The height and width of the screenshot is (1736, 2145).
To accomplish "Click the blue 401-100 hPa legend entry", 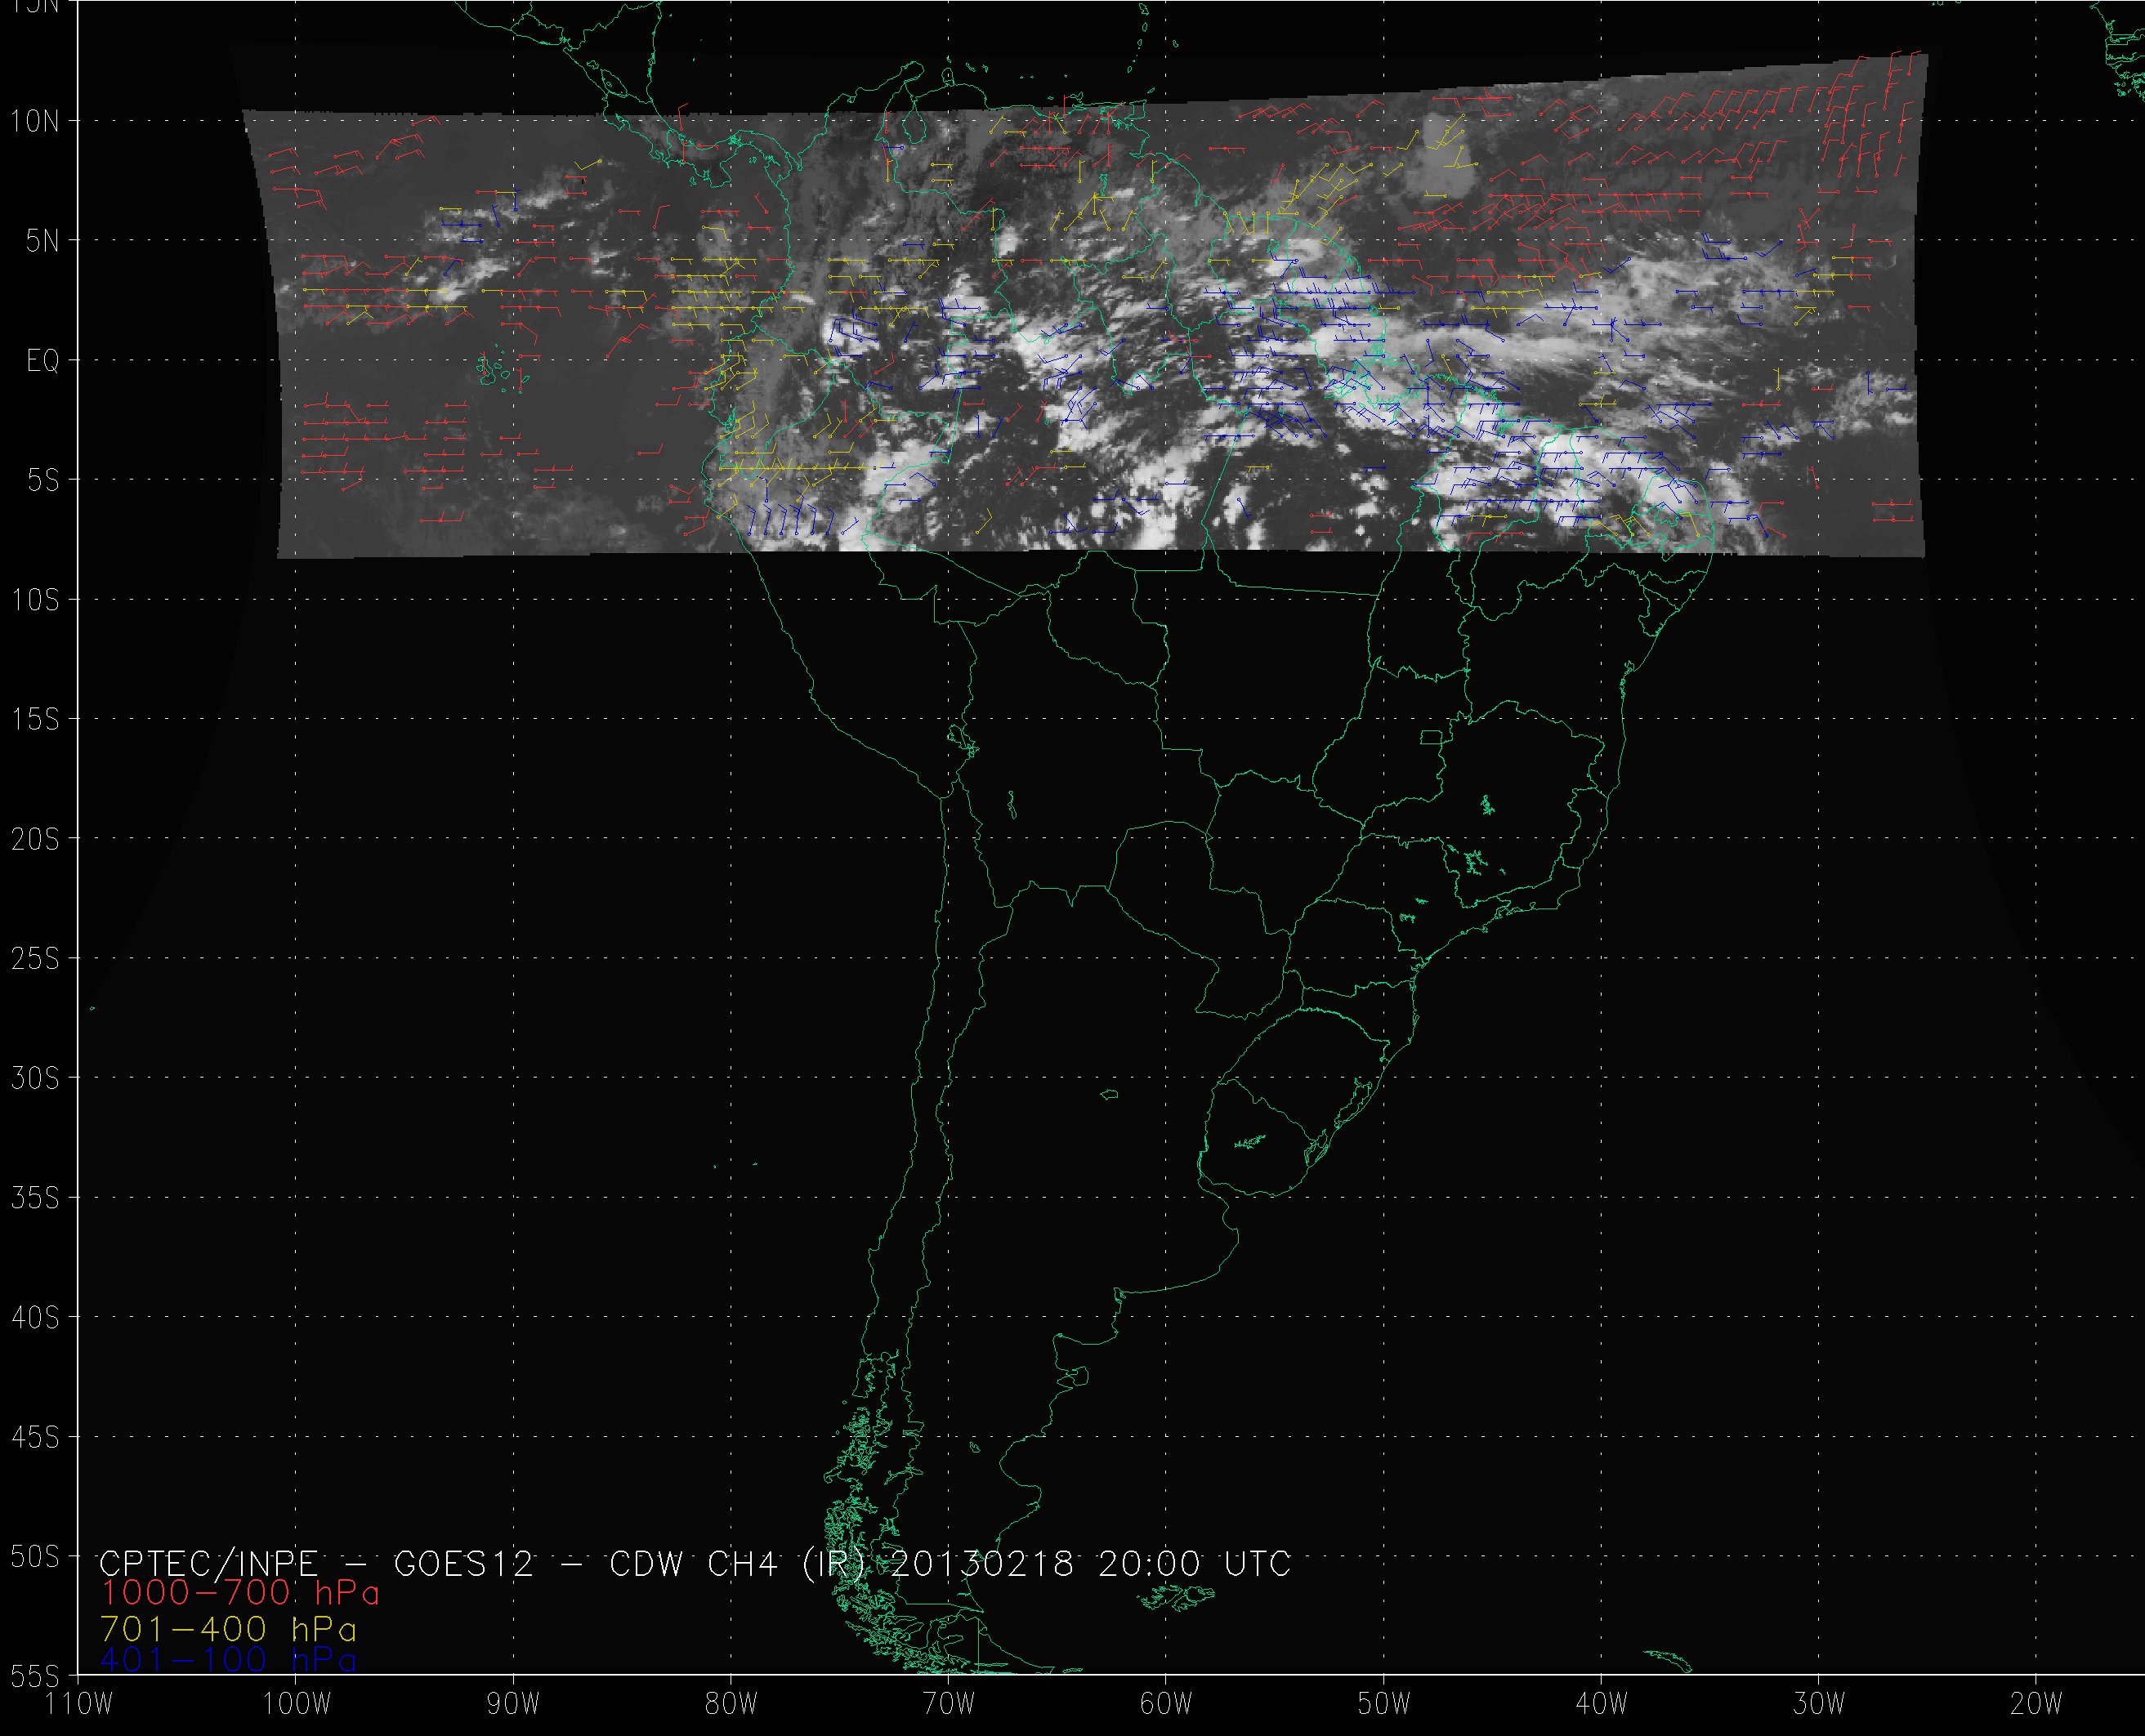I will click(x=229, y=1660).
